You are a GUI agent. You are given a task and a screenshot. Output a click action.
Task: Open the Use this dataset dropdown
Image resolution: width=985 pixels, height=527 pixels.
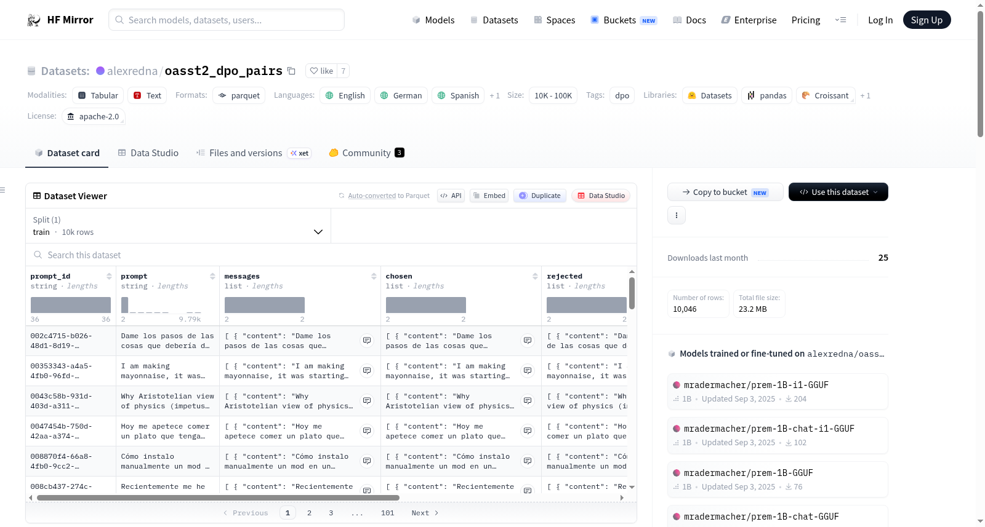click(838, 192)
